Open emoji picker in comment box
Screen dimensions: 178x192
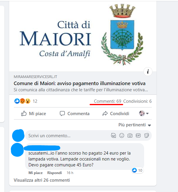pos(122,135)
